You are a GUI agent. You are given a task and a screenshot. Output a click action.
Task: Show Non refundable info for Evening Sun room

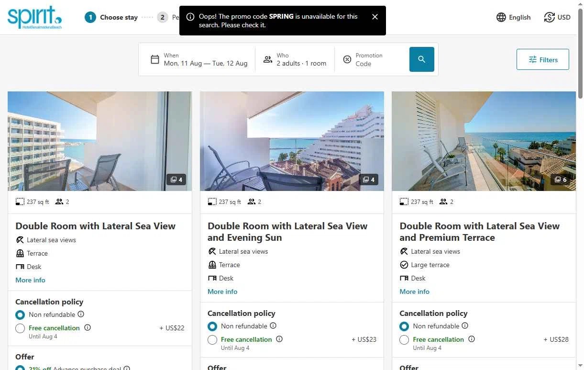click(x=273, y=325)
